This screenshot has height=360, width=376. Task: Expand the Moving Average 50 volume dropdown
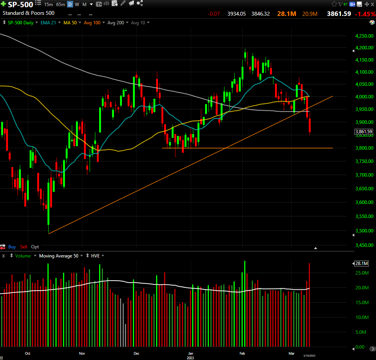tap(82, 256)
